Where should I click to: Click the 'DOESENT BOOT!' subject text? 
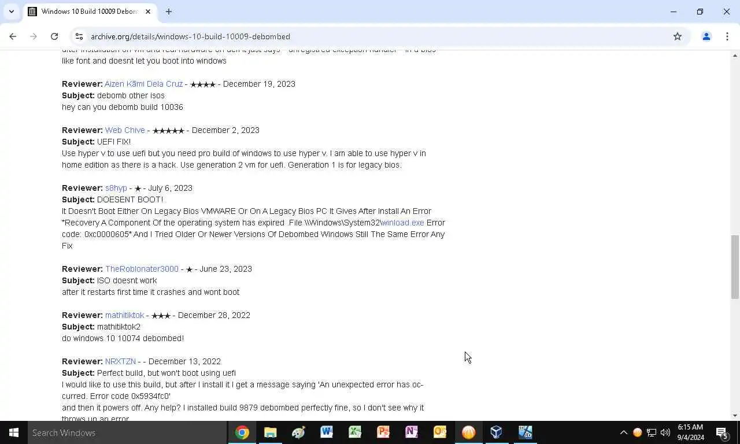pyautogui.click(x=130, y=199)
